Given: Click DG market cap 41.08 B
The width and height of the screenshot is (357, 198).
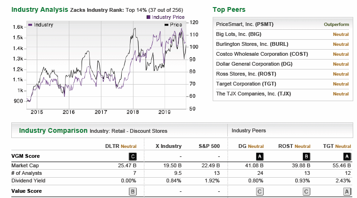Looking at the screenshot, I should tap(254, 165).
